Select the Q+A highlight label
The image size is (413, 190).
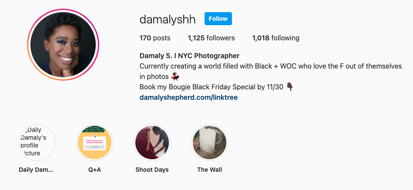point(94,170)
